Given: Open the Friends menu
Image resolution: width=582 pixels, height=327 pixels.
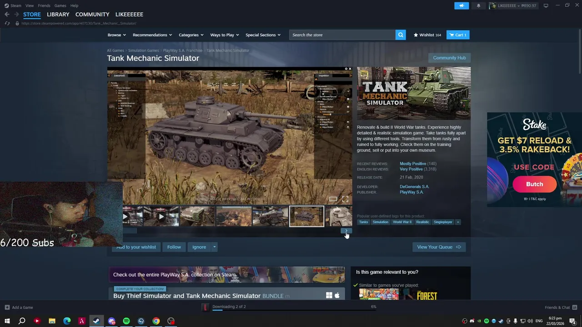Looking at the screenshot, I should pyautogui.click(x=44, y=5).
